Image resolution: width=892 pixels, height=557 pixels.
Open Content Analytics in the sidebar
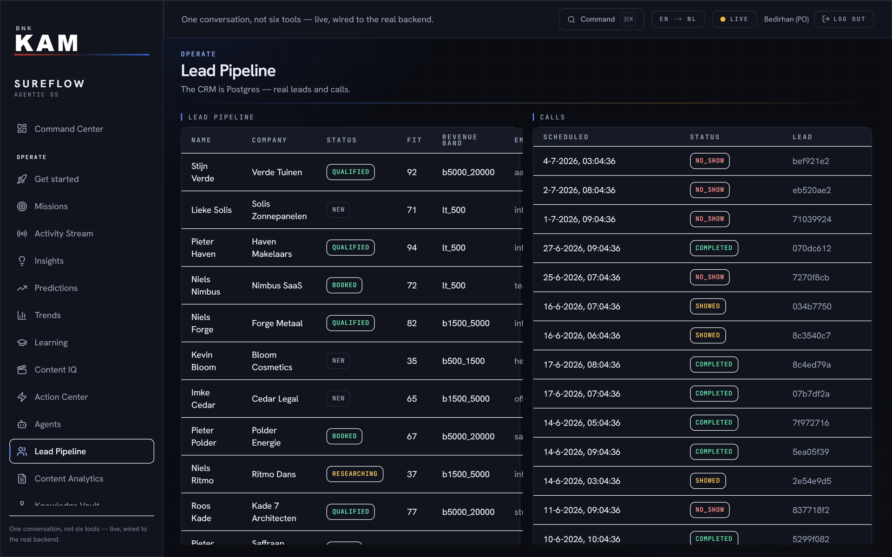coord(82,479)
